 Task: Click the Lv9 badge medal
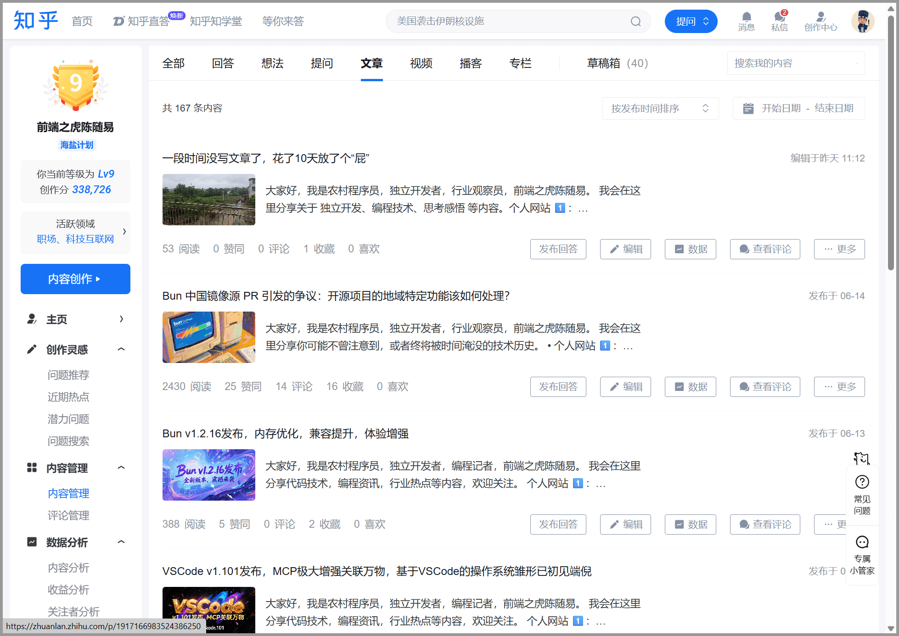point(76,85)
